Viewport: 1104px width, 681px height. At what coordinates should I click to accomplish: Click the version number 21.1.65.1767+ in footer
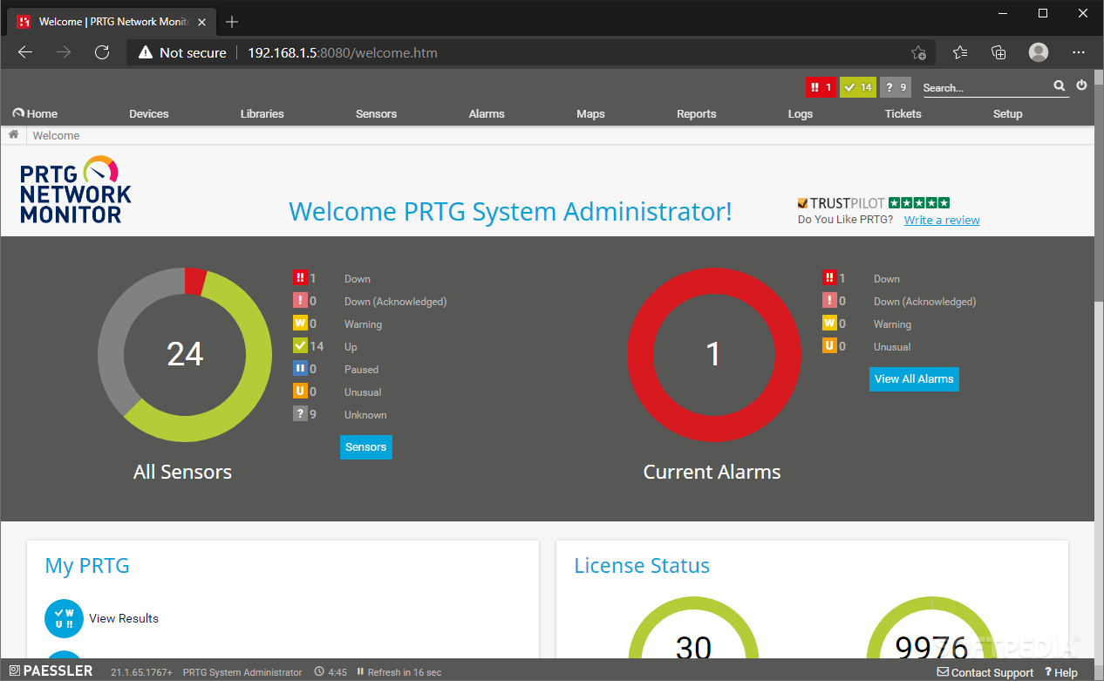point(141,672)
